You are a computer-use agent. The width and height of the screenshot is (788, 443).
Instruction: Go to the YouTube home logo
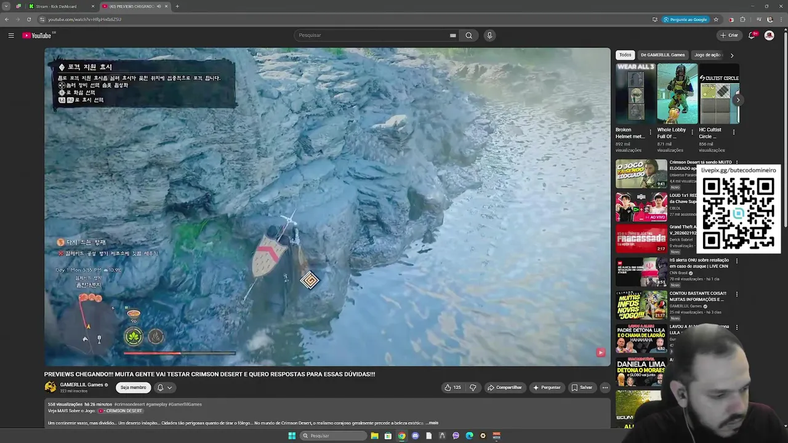(37, 35)
